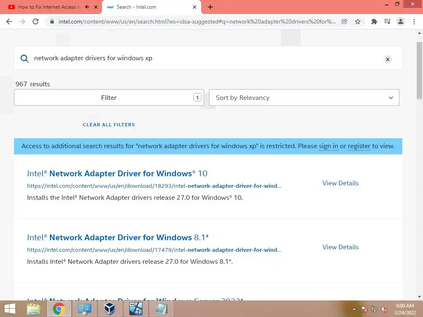
Task: Click the Windows 8.1 driver description text
Action: (x=130, y=262)
